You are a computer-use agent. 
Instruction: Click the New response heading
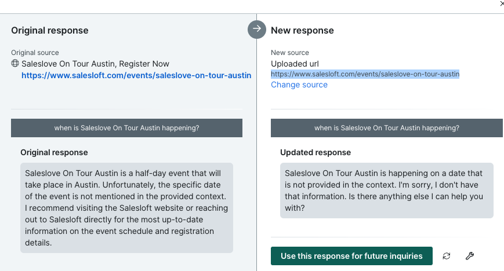coord(303,31)
